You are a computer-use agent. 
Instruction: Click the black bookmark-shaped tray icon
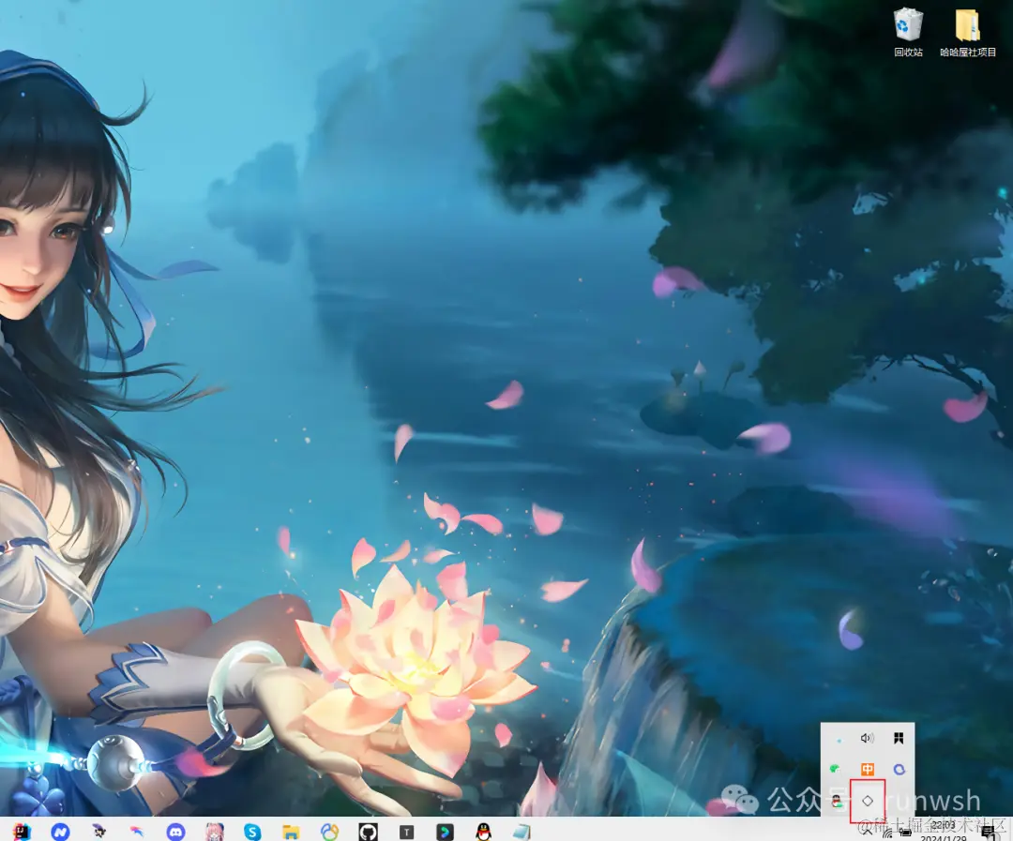pyautogui.click(x=899, y=738)
